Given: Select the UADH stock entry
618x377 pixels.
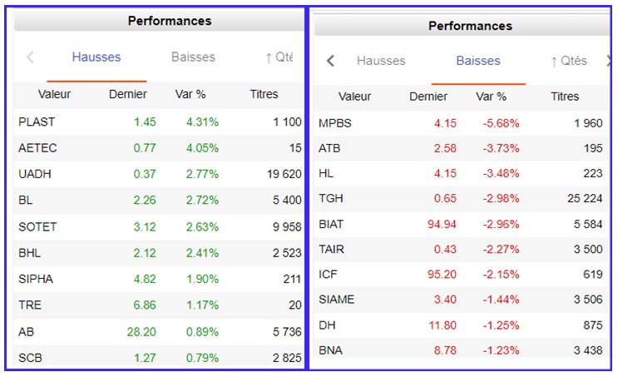Looking at the screenshot, I should (36, 173).
